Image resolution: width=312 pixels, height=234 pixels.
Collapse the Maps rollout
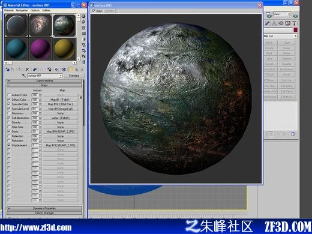pyautogui.click(x=44, y=85)
